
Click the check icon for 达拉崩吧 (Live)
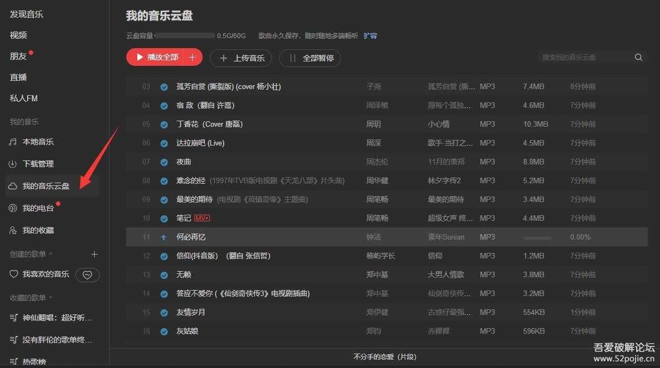(164, 143)
